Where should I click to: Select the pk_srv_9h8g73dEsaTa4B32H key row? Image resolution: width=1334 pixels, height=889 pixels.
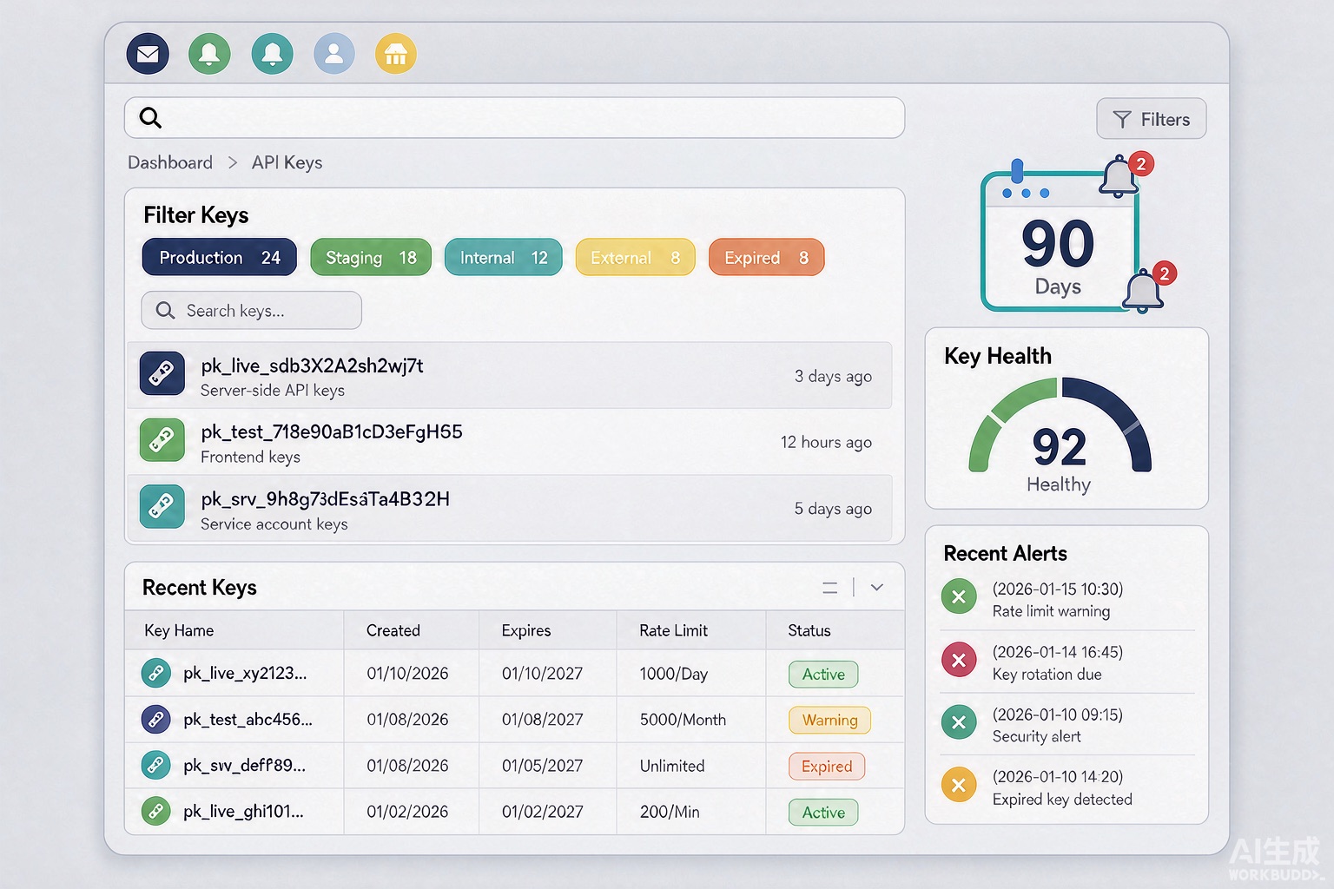click(x=510, y=508)
